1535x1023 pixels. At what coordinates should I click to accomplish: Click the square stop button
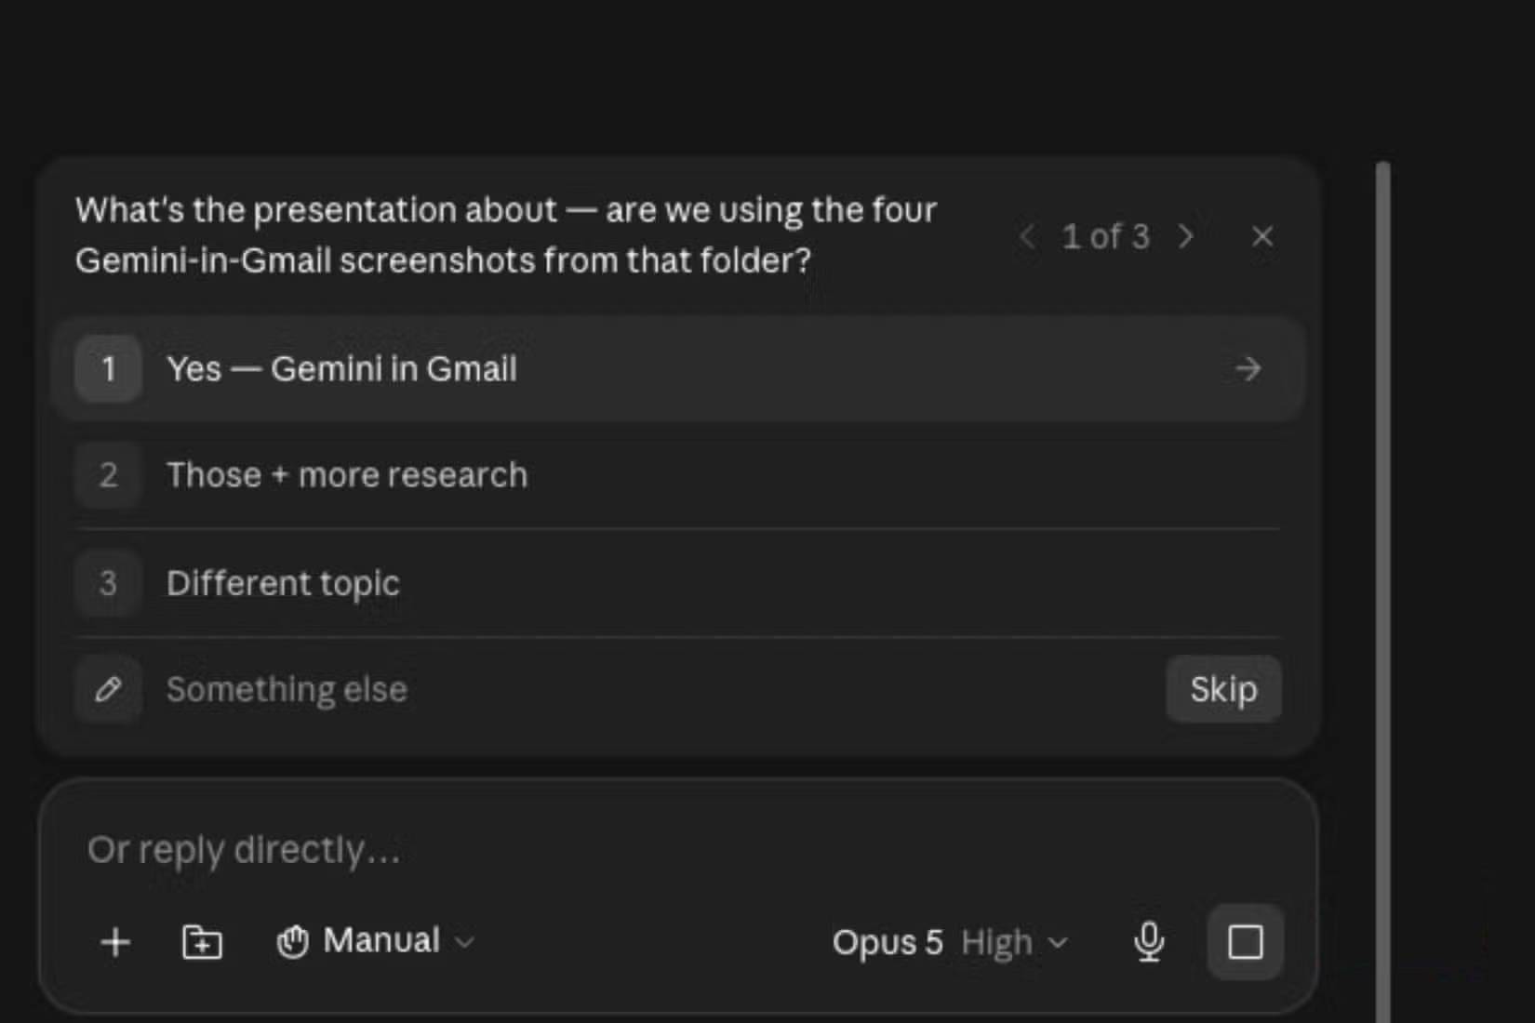click(x=1245, y=942)
